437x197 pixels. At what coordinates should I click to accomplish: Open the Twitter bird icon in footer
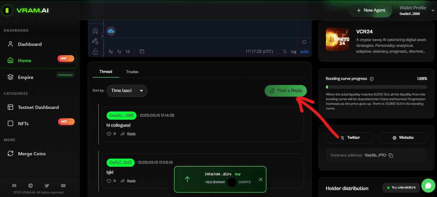tap(47, 186)
